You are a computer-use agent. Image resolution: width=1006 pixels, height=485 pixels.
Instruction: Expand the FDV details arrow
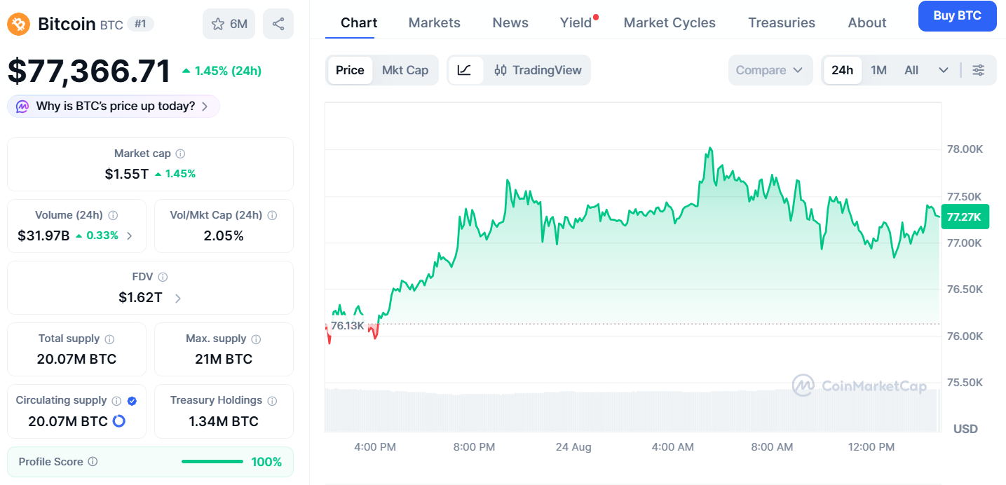178,298
